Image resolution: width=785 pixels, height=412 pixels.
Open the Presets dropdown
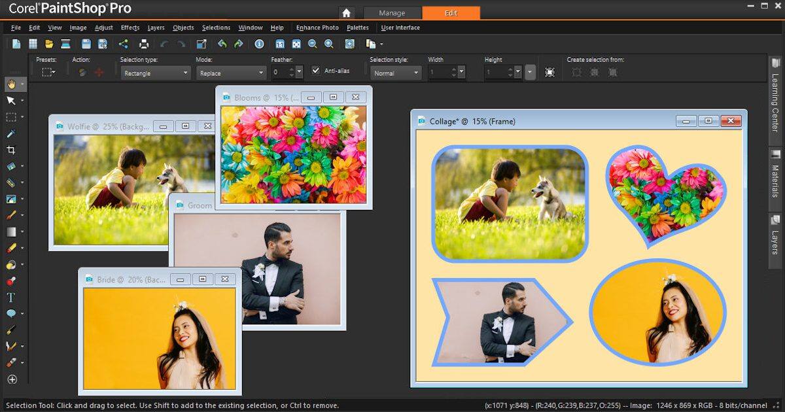48,73
